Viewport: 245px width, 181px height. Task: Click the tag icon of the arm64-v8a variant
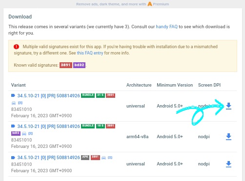tap(13, 126)
